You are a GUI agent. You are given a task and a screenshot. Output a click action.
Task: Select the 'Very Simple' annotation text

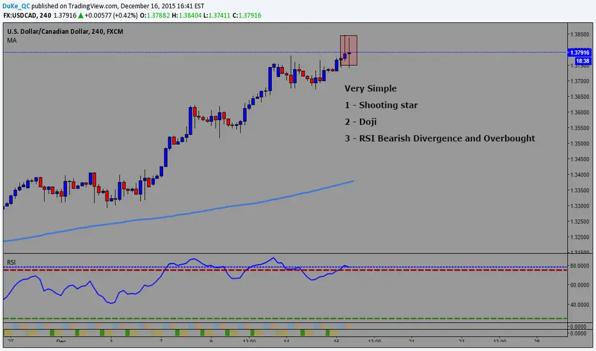coord(371,89)
